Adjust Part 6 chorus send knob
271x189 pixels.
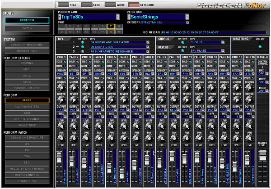coord(124,88)
